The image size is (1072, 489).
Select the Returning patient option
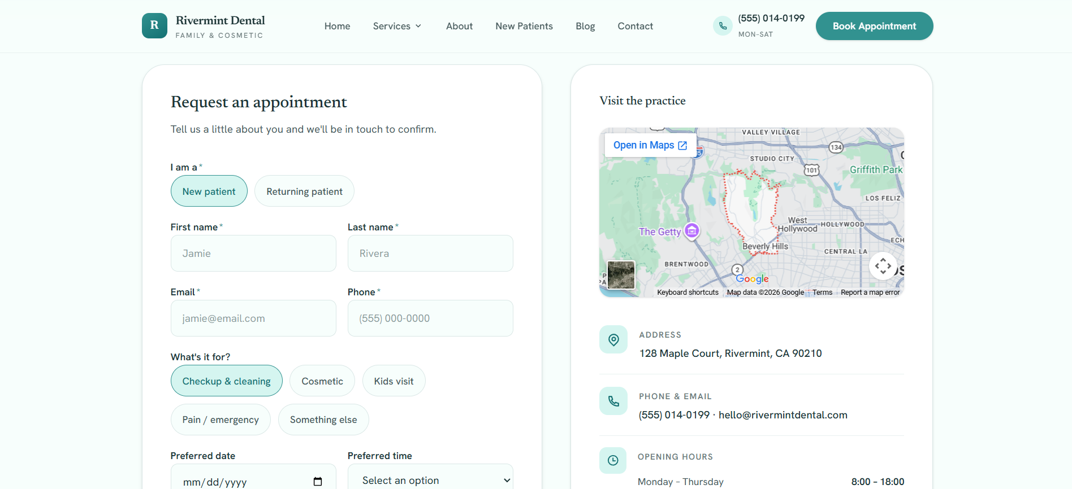coord(304,191)
